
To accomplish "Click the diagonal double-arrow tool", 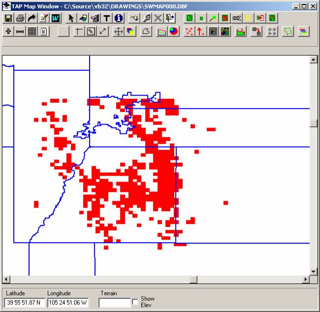I will 103,31.
